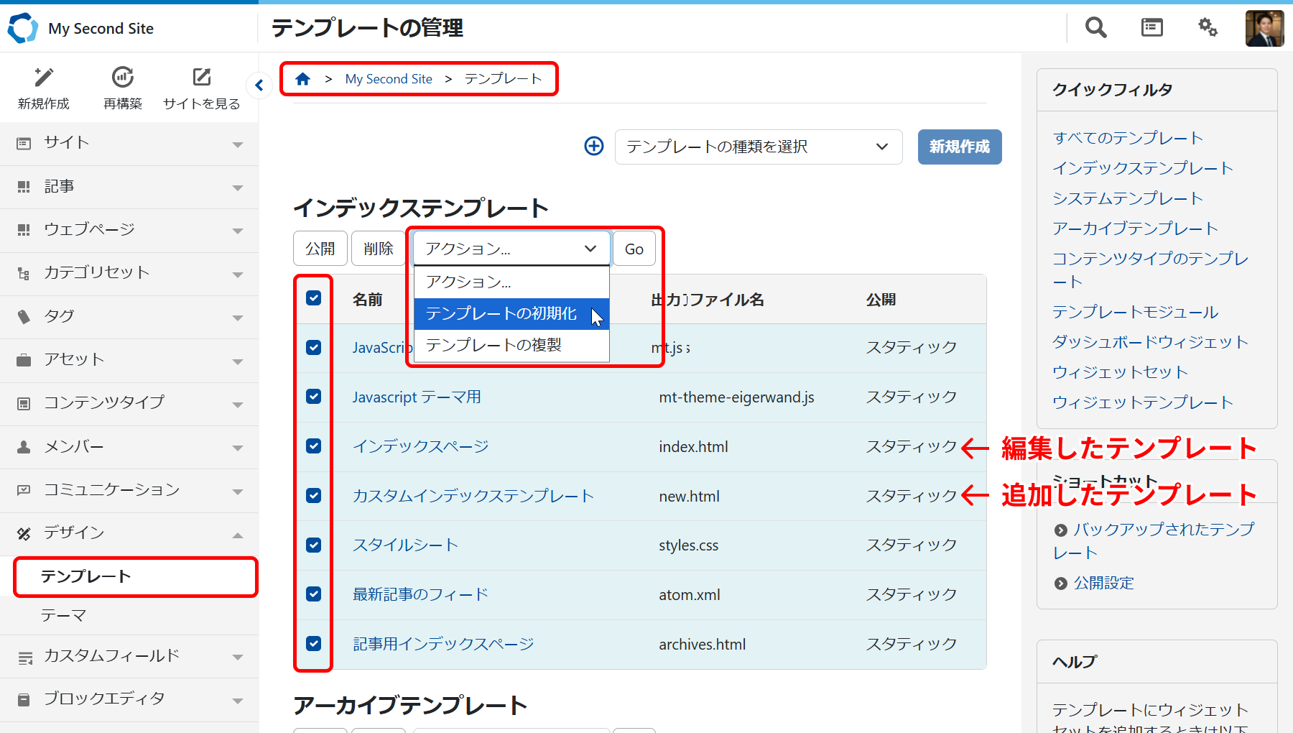Click the new entry pencil icon
The height and width of the screenshot is (733, 1293).
(x=44, y=78)
